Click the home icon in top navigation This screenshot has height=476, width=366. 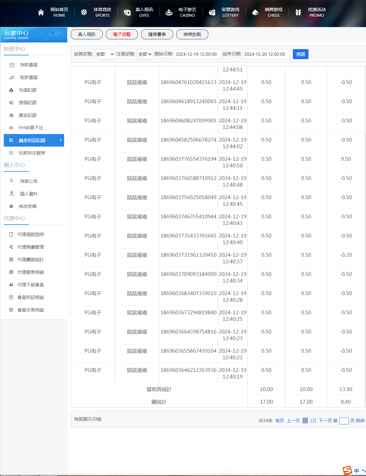pyautogui.click(x=41, y=12)
